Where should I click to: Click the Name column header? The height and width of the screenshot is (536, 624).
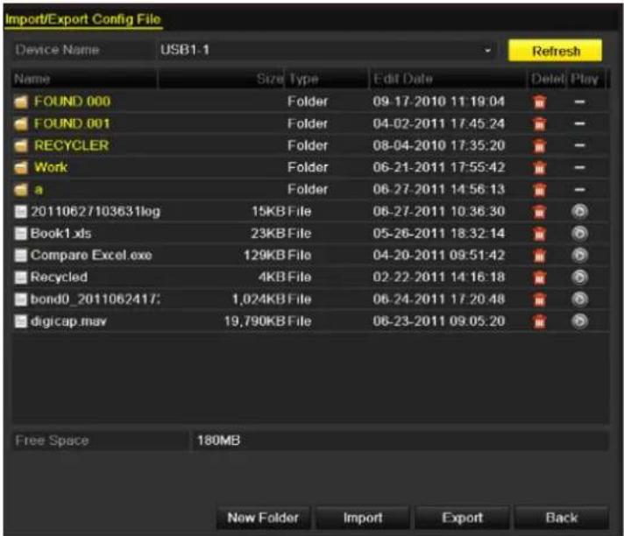click(x=84, y=79)
